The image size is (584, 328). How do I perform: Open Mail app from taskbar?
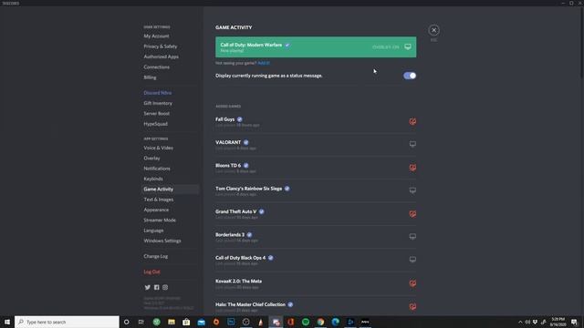201,322
